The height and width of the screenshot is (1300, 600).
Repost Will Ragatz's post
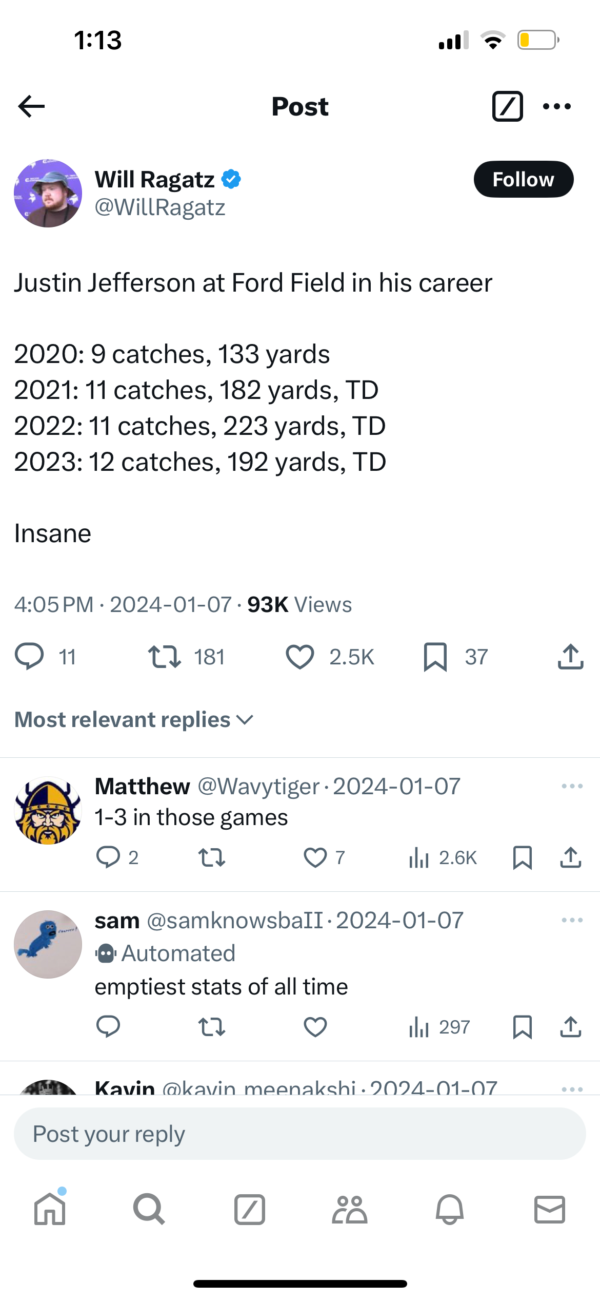tap(164, 657)
